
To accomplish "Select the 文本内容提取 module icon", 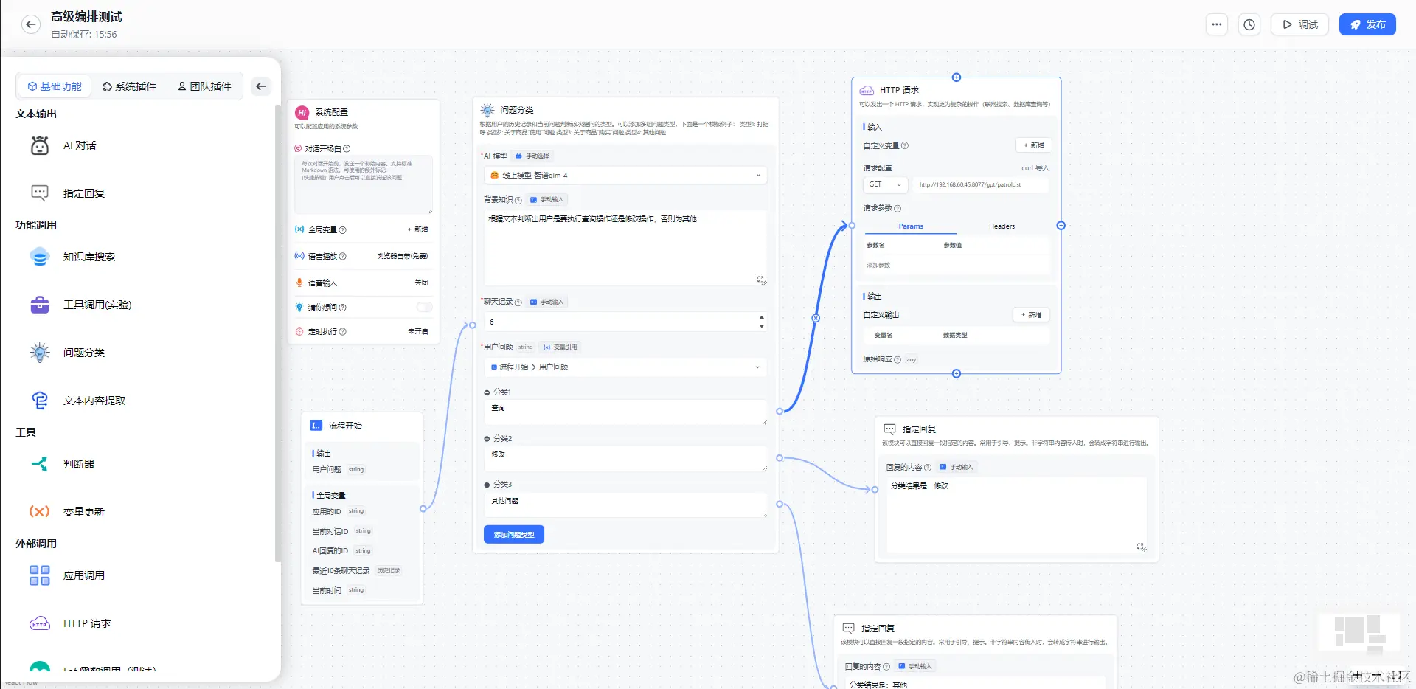I will [40, 401].
